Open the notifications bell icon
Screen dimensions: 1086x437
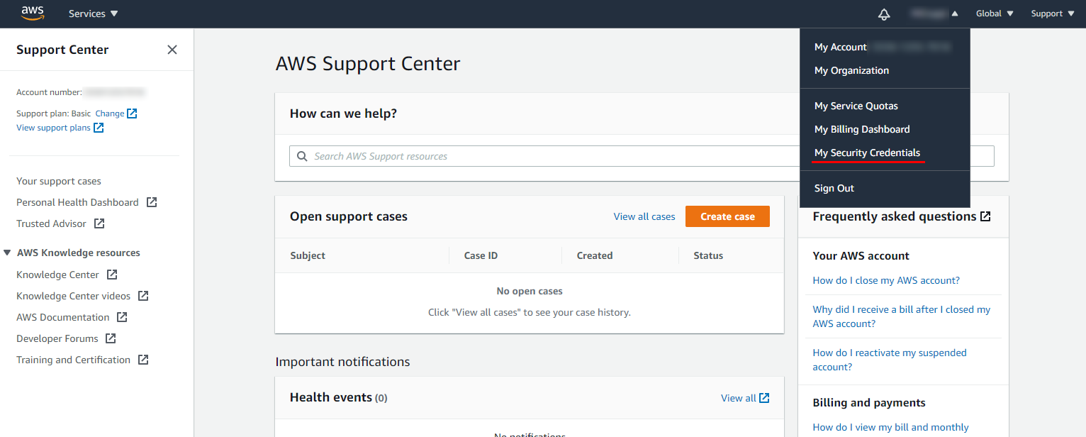tap(884, 14)
